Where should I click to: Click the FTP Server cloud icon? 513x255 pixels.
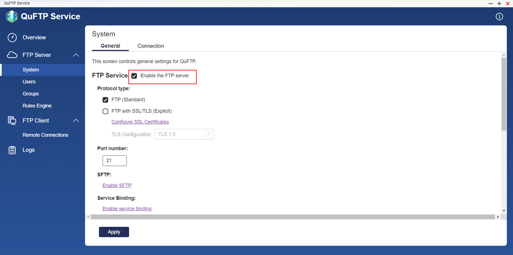point(12,55)
